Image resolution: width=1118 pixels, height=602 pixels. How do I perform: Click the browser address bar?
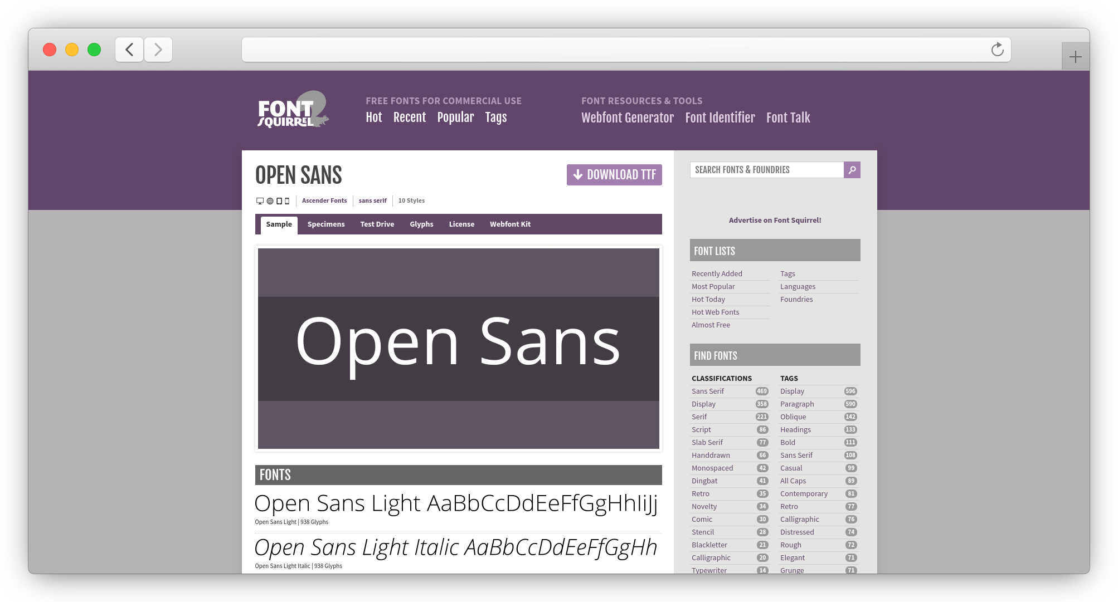[626, 50]
